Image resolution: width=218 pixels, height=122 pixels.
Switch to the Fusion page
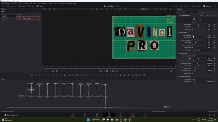(x=109, y=115)
